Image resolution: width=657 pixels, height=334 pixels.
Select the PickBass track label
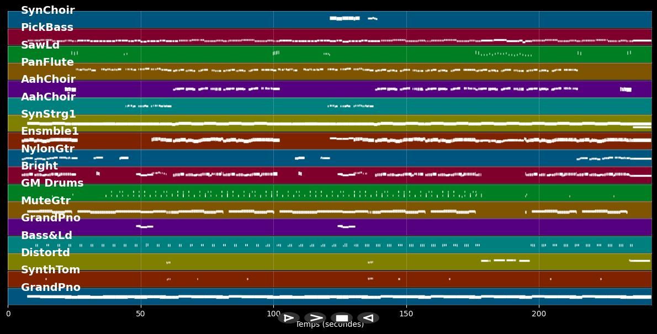click(47, 28)
